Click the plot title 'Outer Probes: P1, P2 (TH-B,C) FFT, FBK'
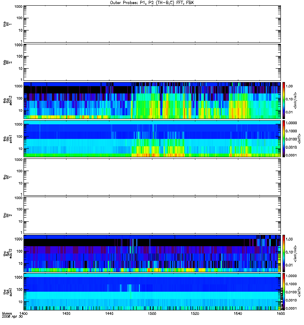 152,3
